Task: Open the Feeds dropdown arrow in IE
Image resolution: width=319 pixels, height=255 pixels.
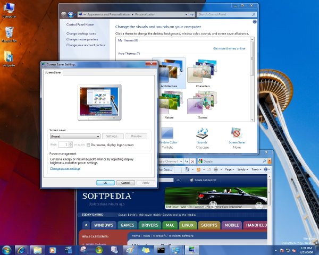Action: click(x=204, y=169)
